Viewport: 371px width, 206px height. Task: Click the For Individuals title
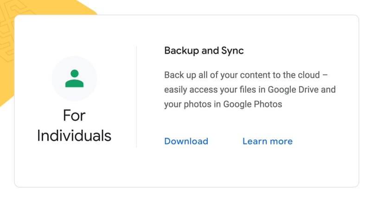(x=74, y=125)
